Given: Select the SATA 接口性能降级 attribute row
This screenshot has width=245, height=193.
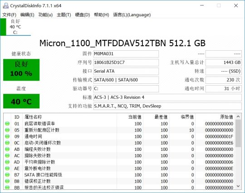Looking at the screenshot, I should pyautogui.click(x=119, y=175).
